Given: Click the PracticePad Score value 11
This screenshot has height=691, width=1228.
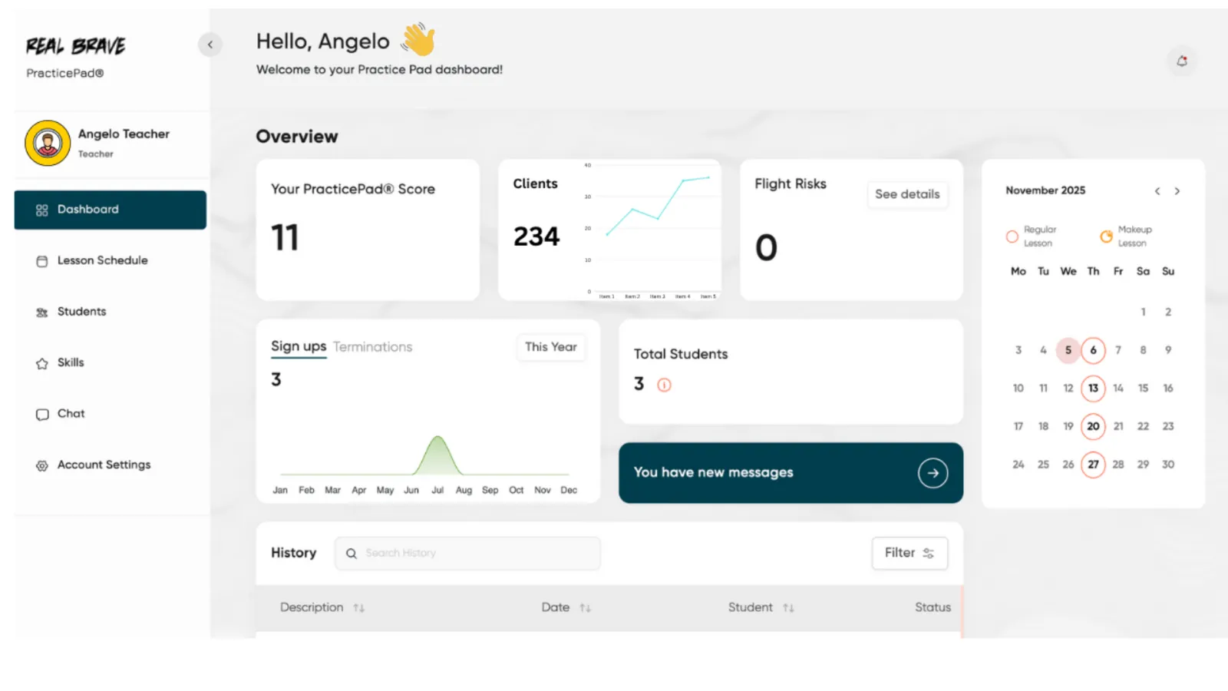Looking at the screenshot, I should coord(285,237).
